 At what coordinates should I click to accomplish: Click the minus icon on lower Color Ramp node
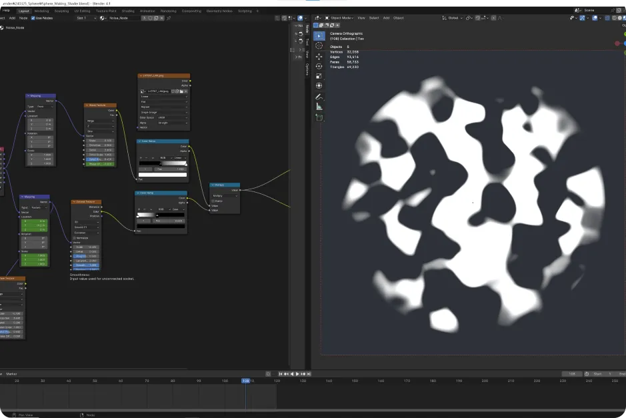[145, 209]
